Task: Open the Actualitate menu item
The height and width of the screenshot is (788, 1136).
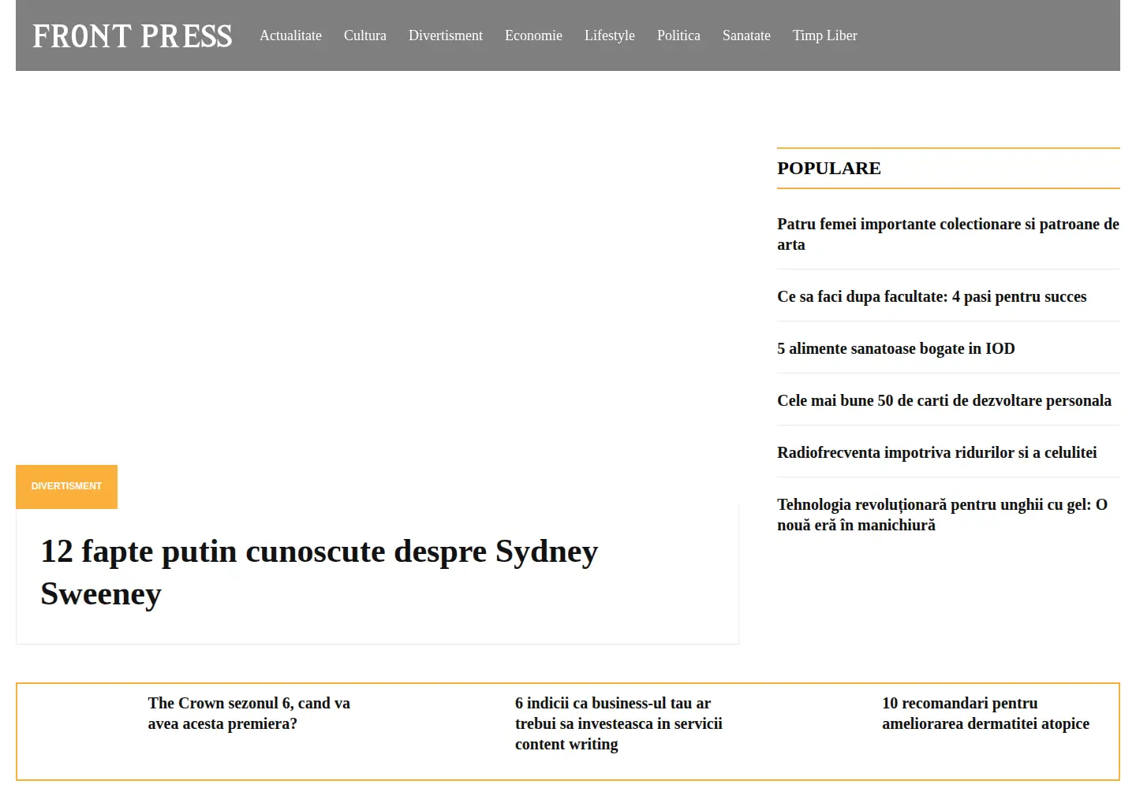Action: (x=290, y=35)
